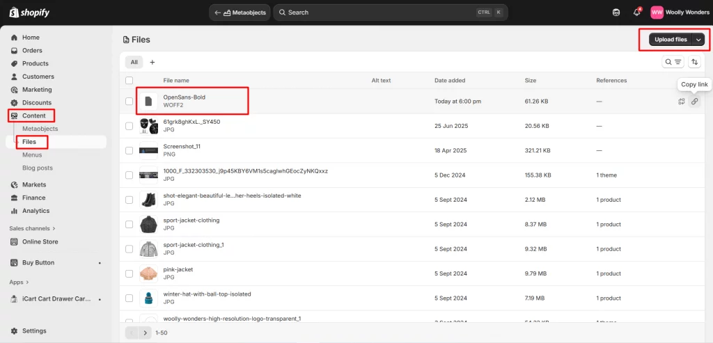Viewport: 713px width, 343px height.
Task: Click woolly-wonders-high-resolution-logo file name
Action: point(232,319)
